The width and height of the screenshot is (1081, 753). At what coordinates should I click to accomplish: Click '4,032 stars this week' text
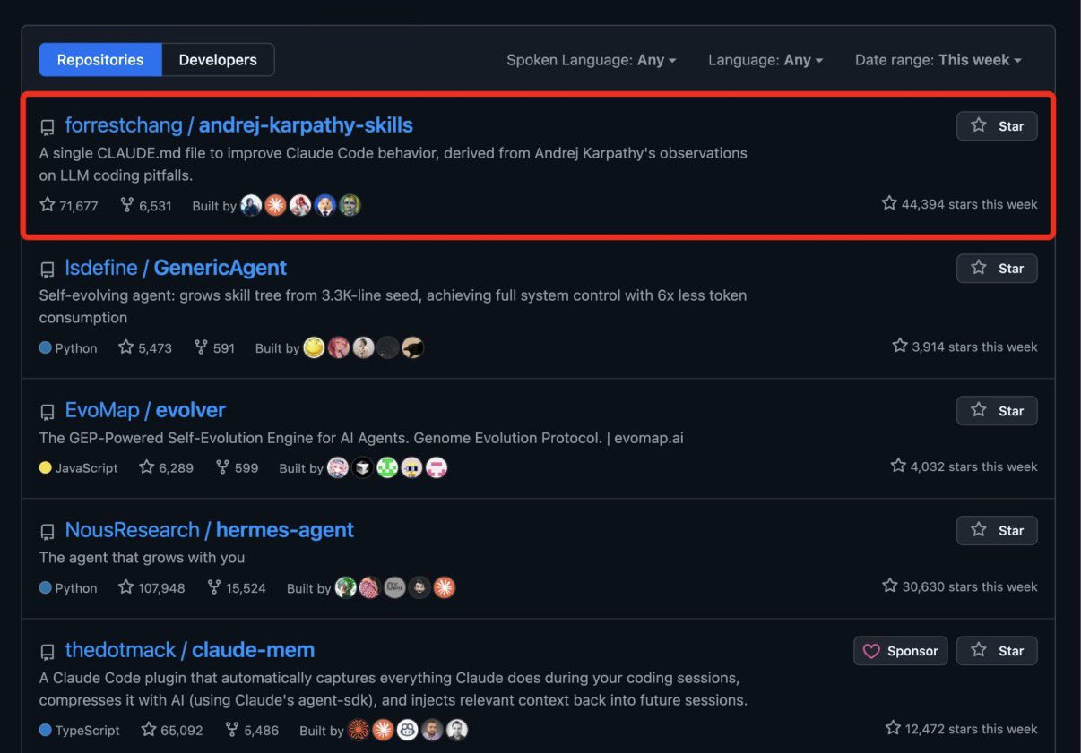(964, 466)
